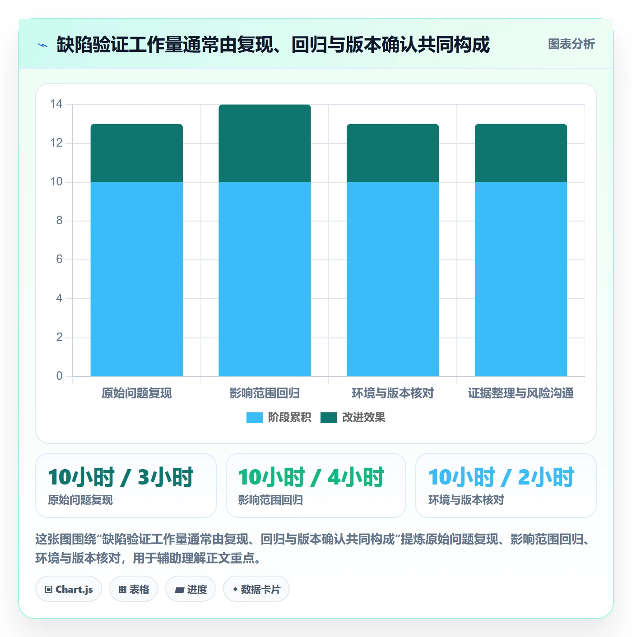This screenshot has height=637, width=632.
Task: Toggle the 阶段累积 legend color swatch
Action: pos(254,418)
